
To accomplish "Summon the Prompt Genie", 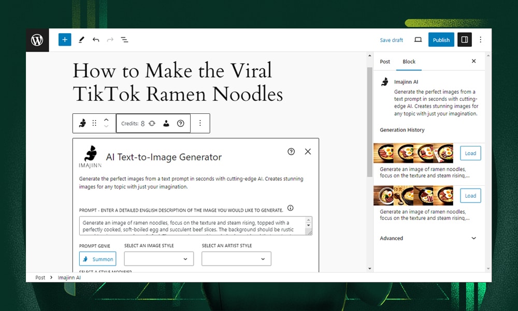I will pyautogui.click(x=97, y=259).
